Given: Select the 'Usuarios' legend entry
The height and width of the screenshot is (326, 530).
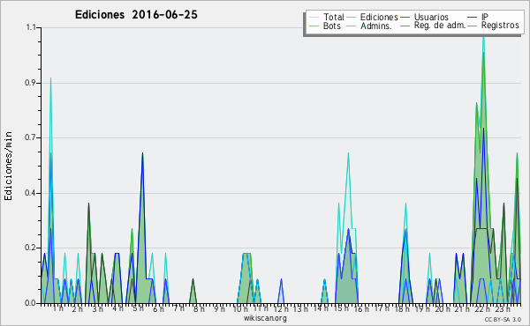Looking at the screenshot, I should pyautogui.click(x=431, y=17).
